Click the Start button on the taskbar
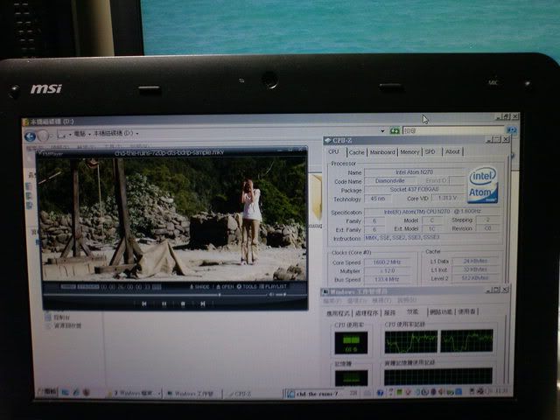Image resolution: width=560 pixels, height=420 pixels. pos(47,392)
